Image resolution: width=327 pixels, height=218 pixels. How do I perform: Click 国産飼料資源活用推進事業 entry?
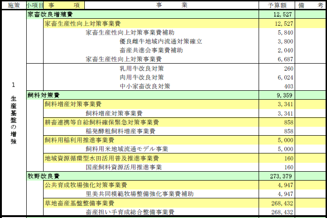[x=124, y=167]
